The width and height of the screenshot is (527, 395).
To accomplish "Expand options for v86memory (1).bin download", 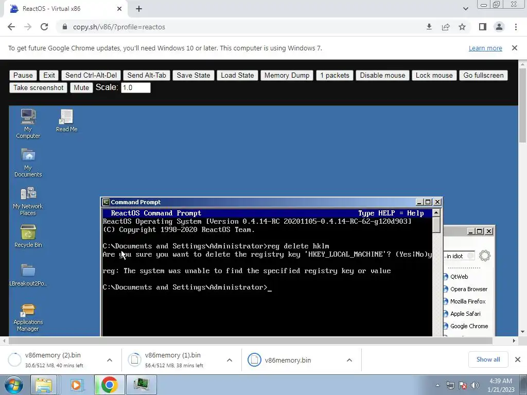I will (x=230, y=360).
